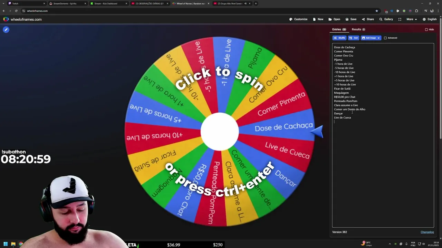The image size is (442, 248).
Task: Click the POR PTB2 language indicator
Action: tap(413, 244)
